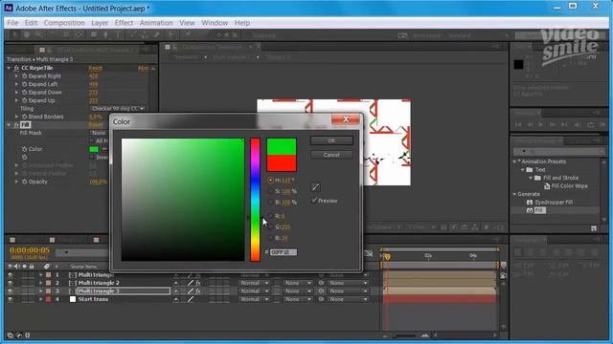Toggle stopwatch for Expand Left property
Viewport: 613px width, 344px height.
(x=24, y=84)
